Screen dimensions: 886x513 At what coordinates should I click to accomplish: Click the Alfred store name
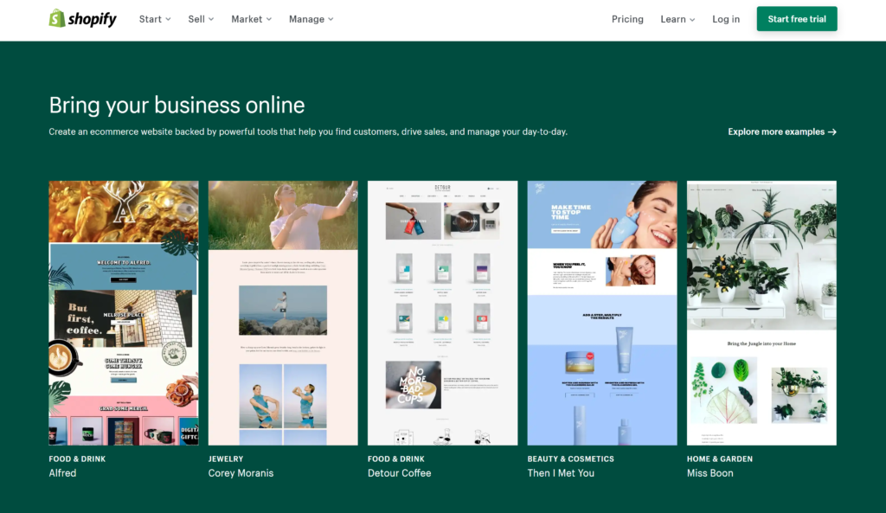62,473
